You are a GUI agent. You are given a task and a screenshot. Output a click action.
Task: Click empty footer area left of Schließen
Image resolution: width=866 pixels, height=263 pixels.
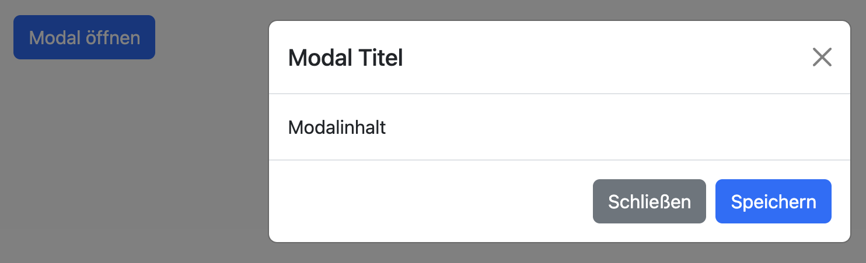[432, 201]
